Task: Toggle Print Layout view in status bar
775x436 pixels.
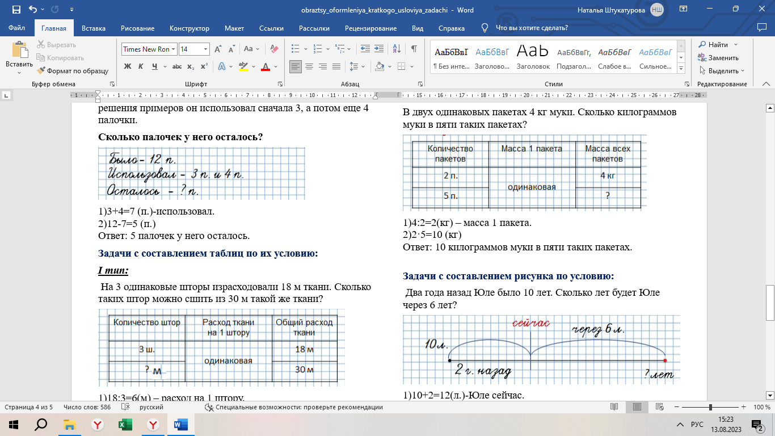Action: [x=637, y=407]
